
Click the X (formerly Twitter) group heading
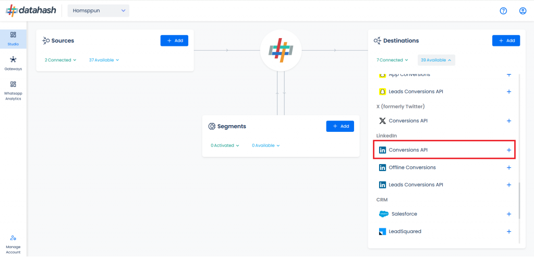click(401, 106)
